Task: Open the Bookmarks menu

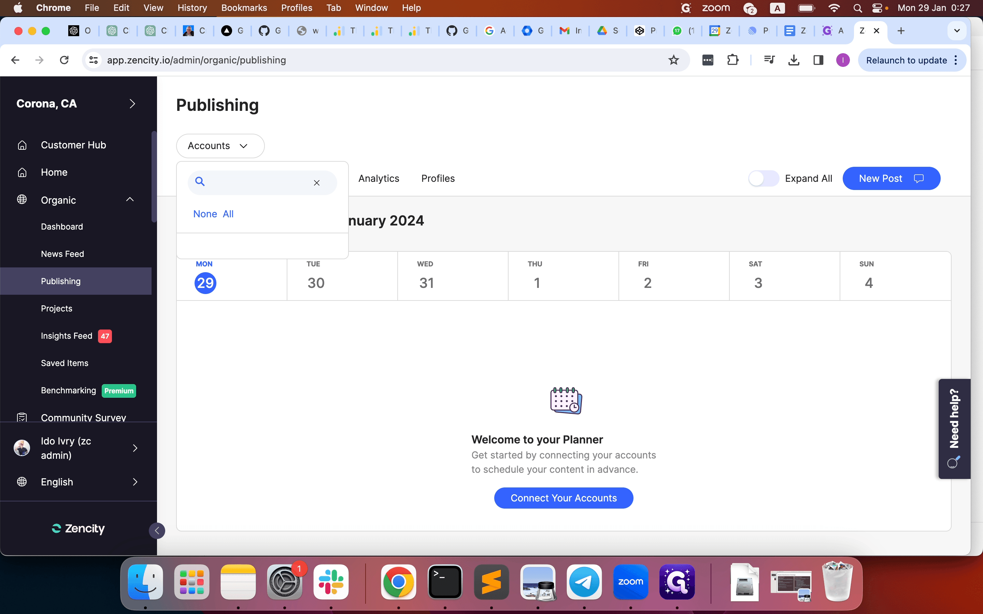Action: (x=244, y=8)
